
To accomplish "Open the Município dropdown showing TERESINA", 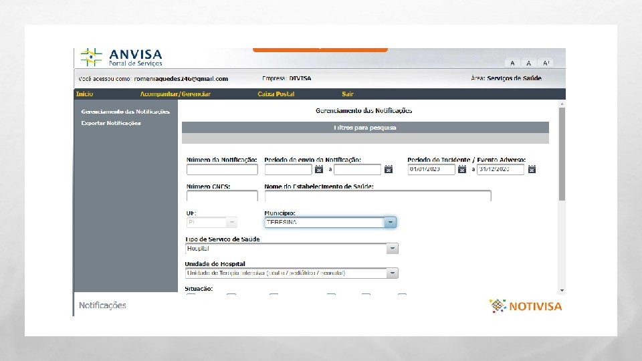I will pyautogui.click(x=330, y=222).
